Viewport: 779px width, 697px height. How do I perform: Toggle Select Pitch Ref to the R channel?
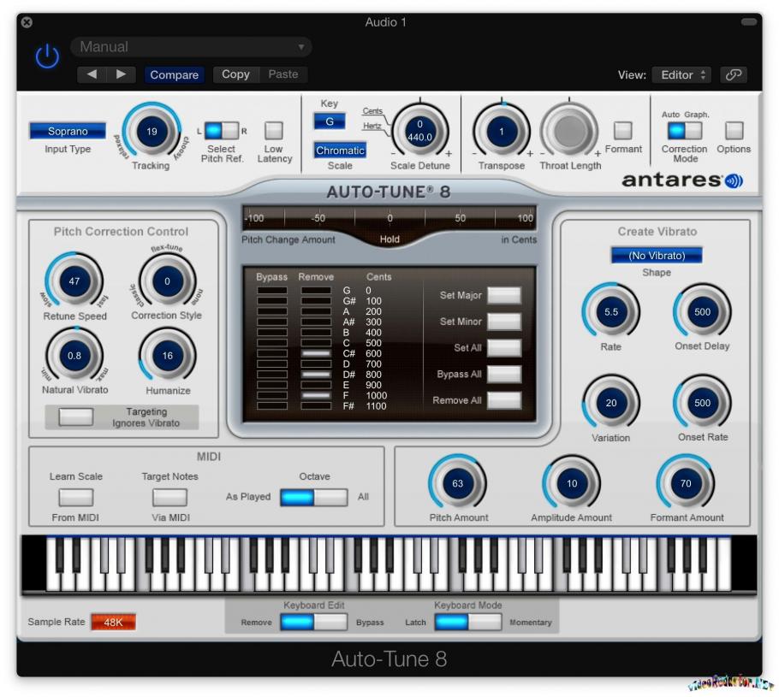pyautogui.click(x=231, y=129)
